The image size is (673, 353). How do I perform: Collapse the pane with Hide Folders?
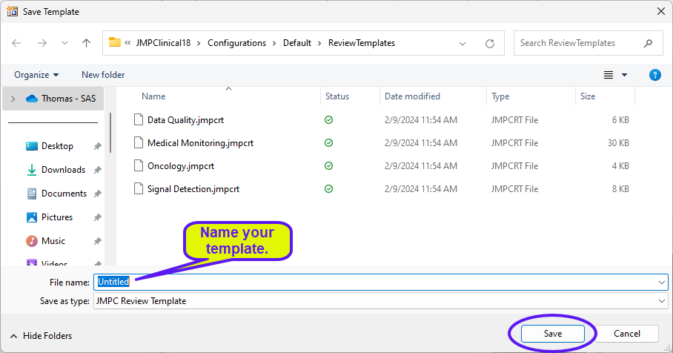click(x=42, y=336)
